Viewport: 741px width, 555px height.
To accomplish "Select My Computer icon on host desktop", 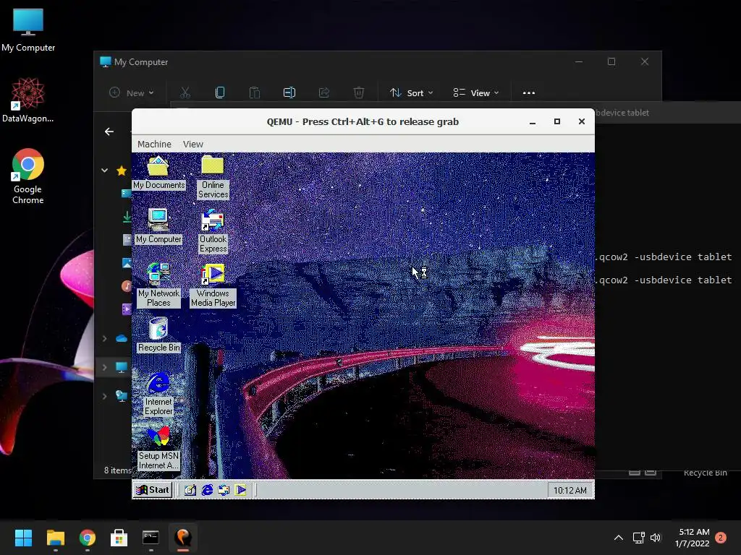I will click(28, 30).
